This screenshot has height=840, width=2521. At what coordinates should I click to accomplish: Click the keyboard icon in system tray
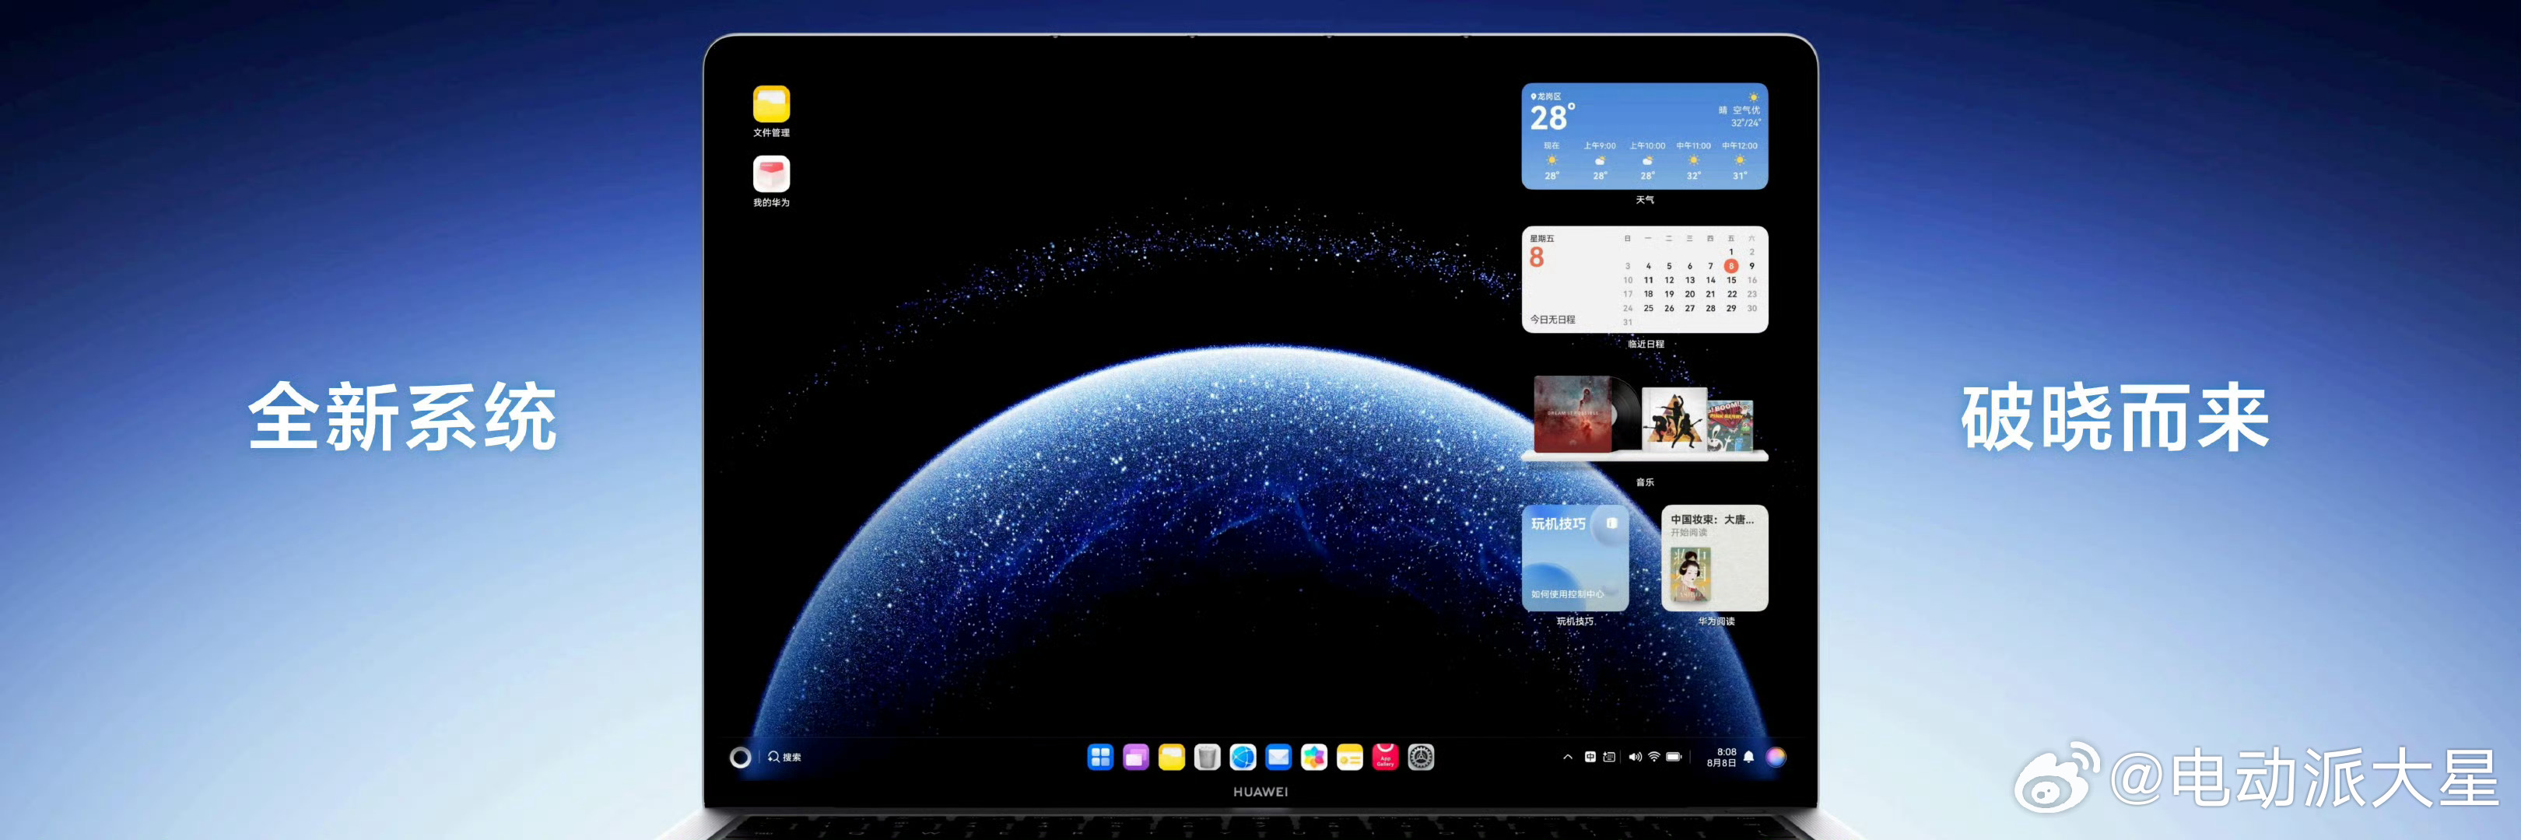coord(1610,757)
